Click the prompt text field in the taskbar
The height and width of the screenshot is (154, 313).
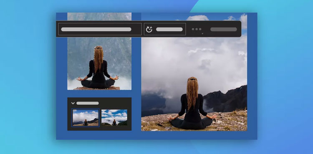pyautogui.click(x=100, y=29)
